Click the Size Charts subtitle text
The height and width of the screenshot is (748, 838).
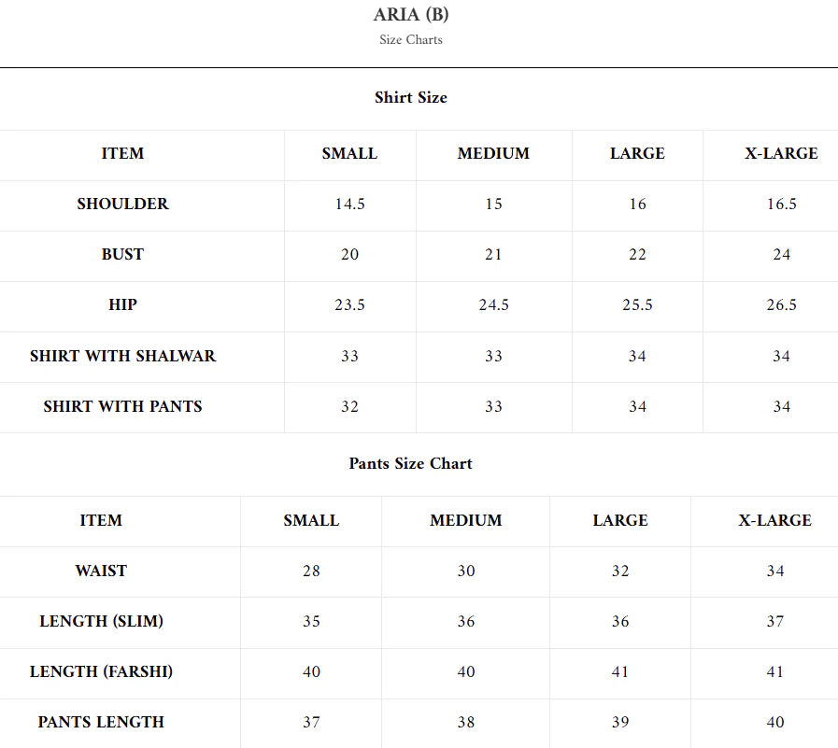pos(411,40)
